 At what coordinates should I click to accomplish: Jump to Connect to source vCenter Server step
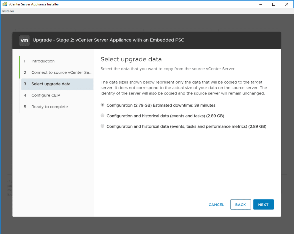click(61, 72)
